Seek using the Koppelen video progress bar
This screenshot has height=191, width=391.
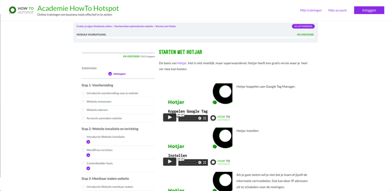187,118
